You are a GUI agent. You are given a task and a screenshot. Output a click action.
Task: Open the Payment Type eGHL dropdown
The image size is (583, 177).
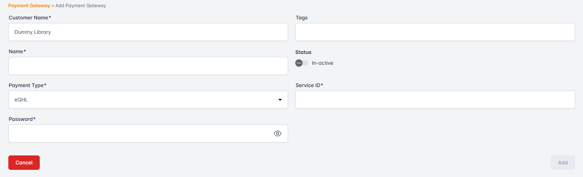[145, 100]
